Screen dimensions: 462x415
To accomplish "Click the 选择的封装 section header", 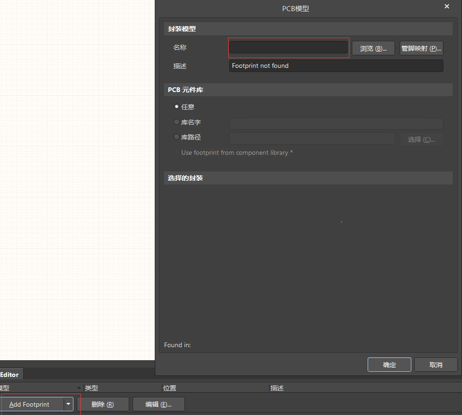I will click(308, 178).
